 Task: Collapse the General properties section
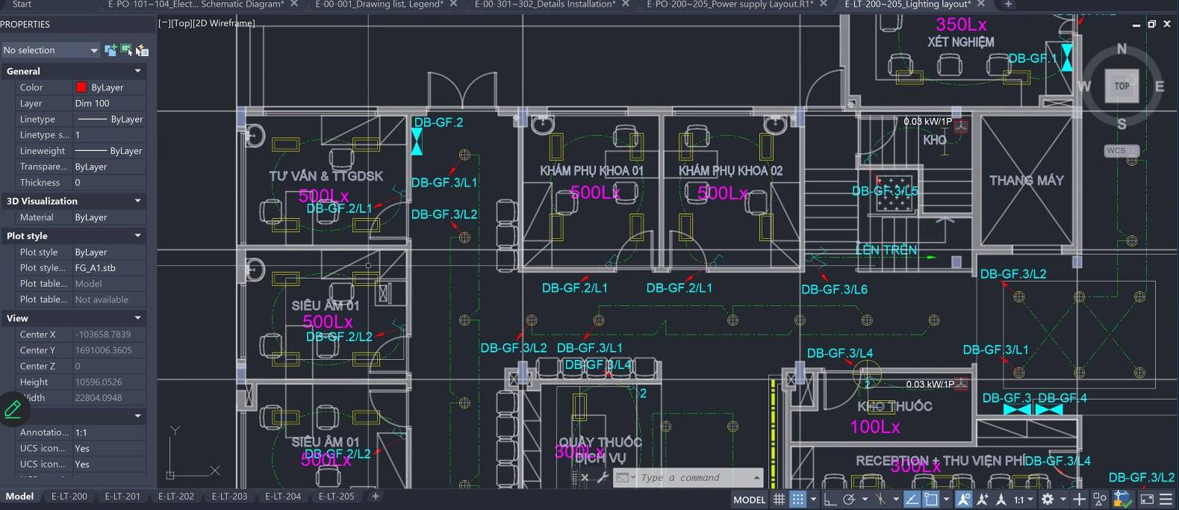pyautogui.click(x=137, y=71)
